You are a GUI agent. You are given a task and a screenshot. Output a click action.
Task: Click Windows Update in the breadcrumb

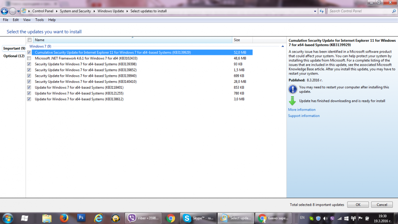[x=111, y=11]
